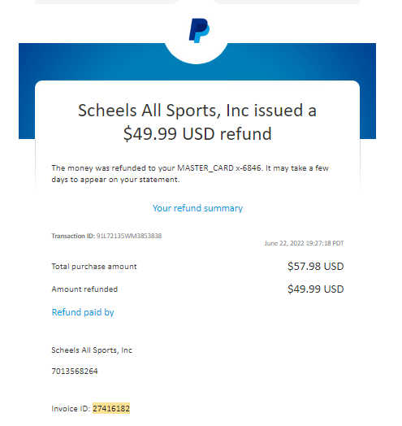Select Transaction ID 91L72135WM3853838
402x426 pixels.
[x=129, y=236]
